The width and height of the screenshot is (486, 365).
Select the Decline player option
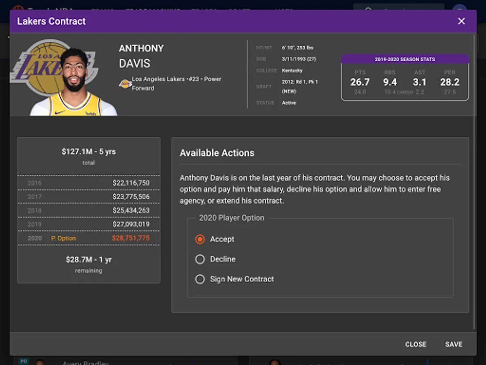pyautogui.click(x=200, y=259)
